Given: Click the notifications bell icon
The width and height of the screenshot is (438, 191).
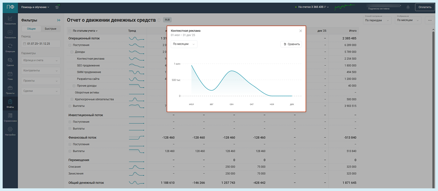Looking at the screenshot, I should click(x=408, y=7).
